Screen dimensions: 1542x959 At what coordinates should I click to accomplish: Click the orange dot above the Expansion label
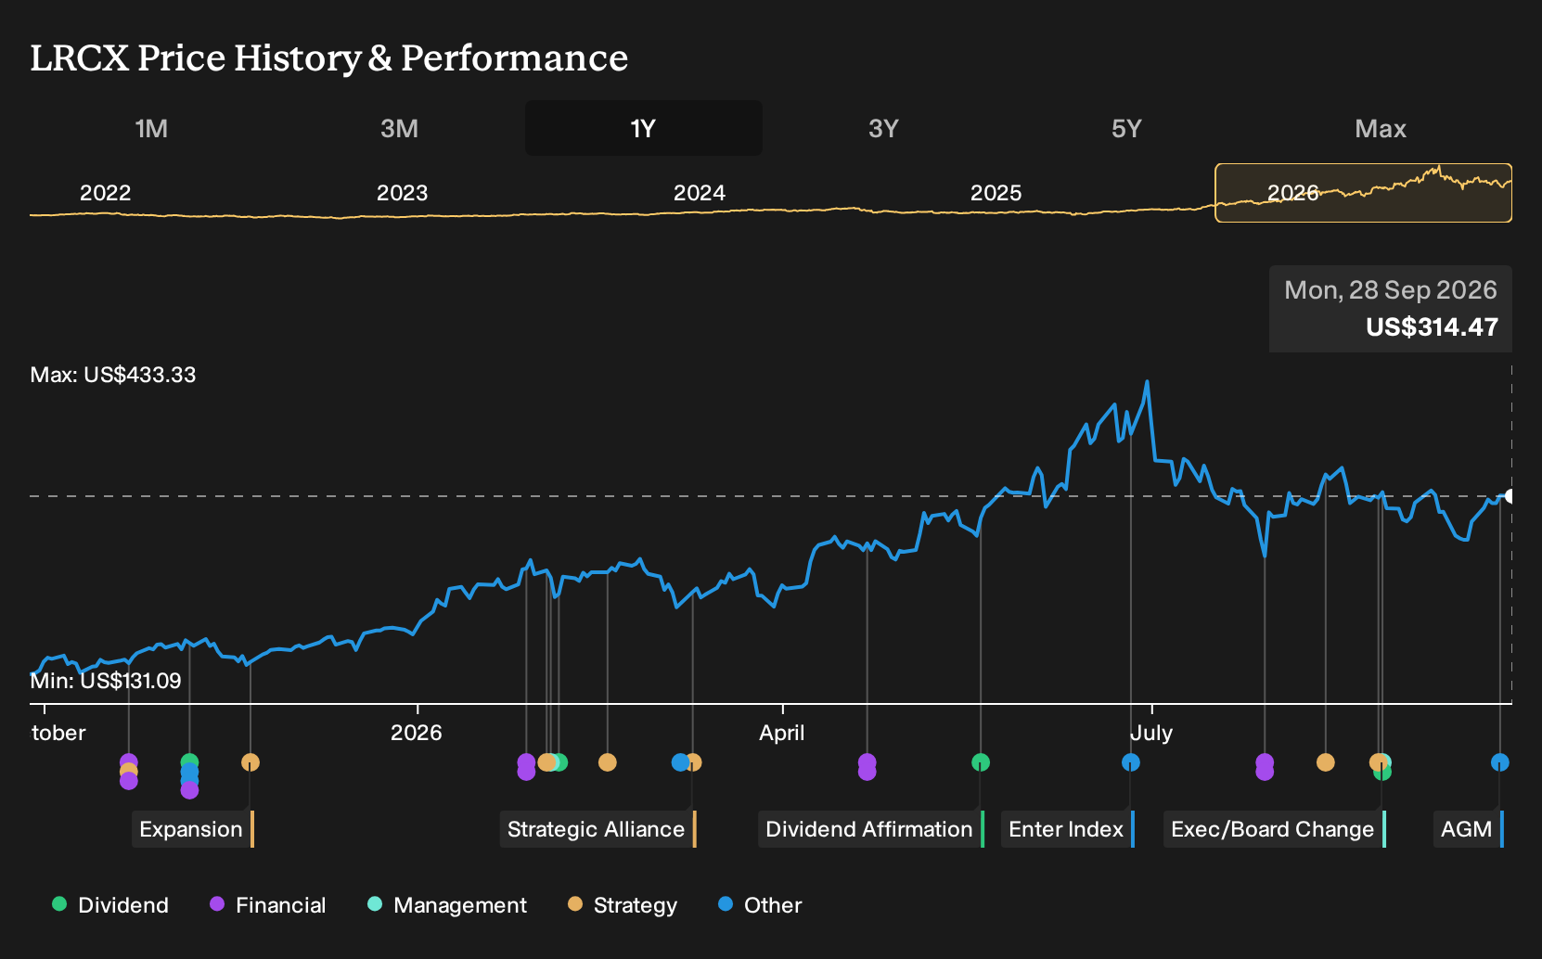click(x=251, y=762)
